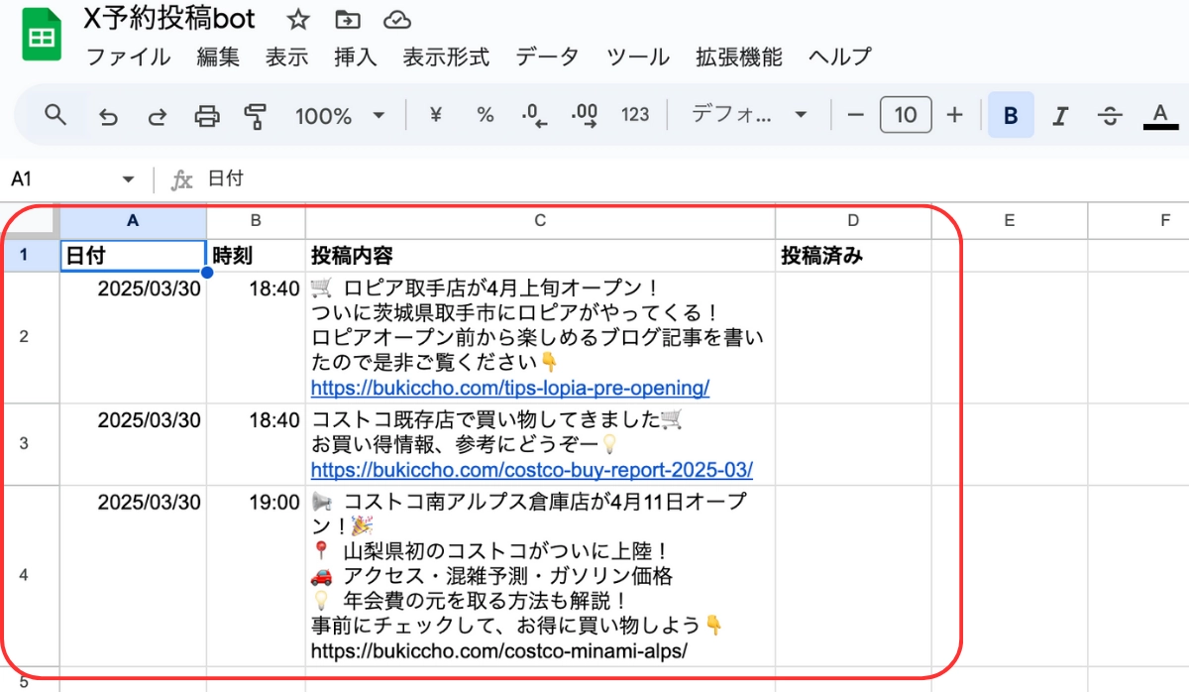
Task: Open the データ menu
Action: (x=547, y=57)
